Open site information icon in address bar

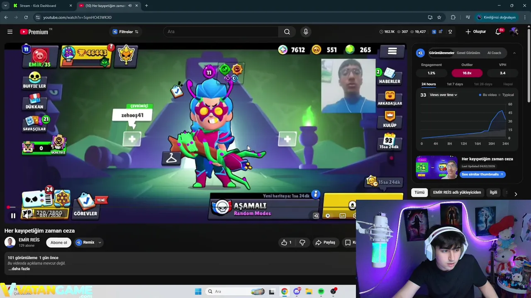pos(37,17)
